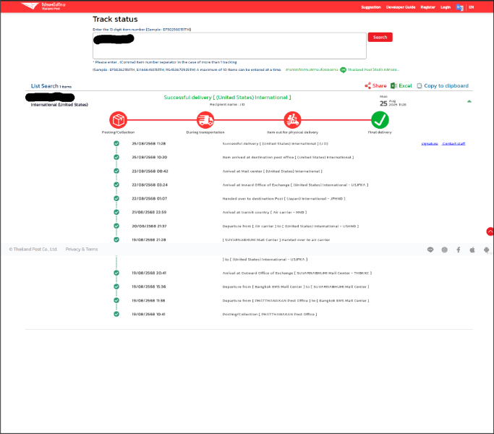Click the Final delivery checkmark icon
Image resolution: width=494 pixels, height=434 pixels.
tap(380, 120)
